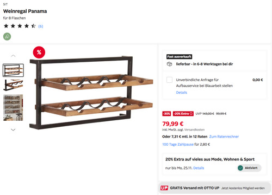Viewport: 272px width, 195px height.
Task: Select the third room-scene thumbnail
Action: pyautogui.click(x=13, y=107)
